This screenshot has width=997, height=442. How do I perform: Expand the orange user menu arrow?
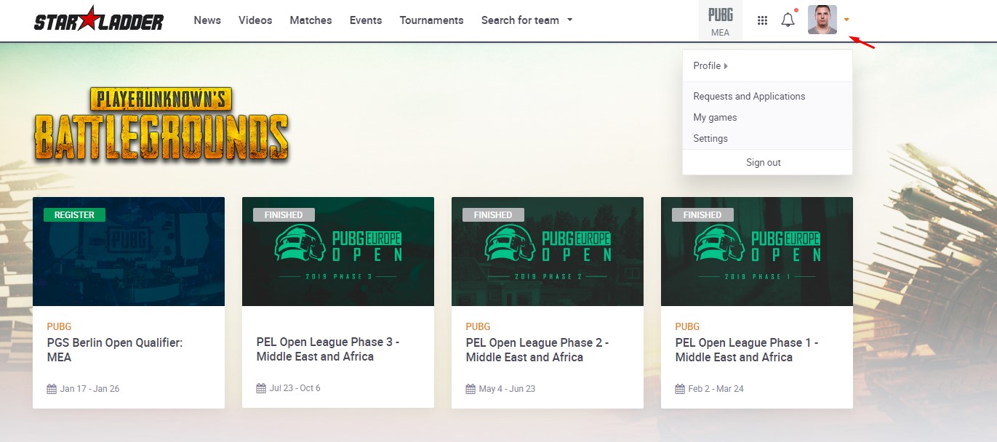click(847, 20)
